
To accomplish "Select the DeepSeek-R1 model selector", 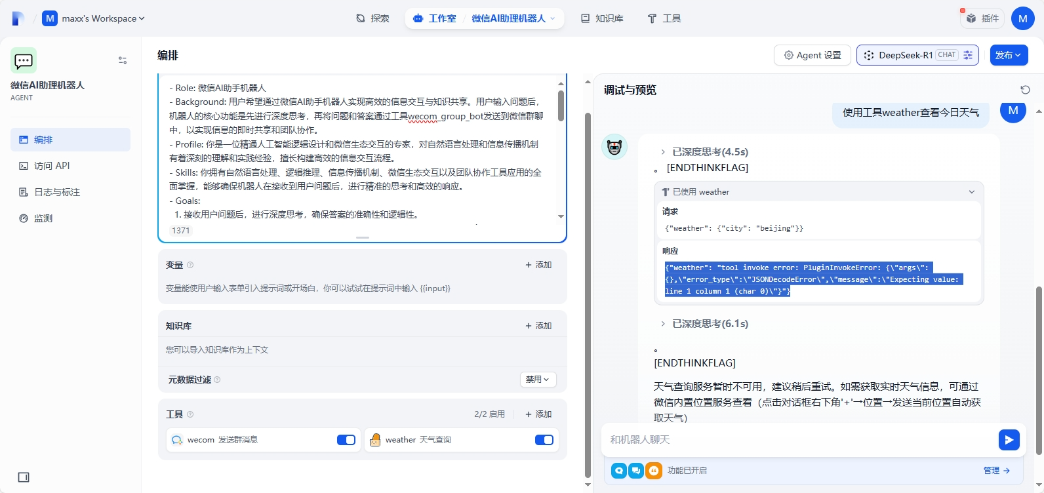I will pyautogui.click(x=917, y=55).
